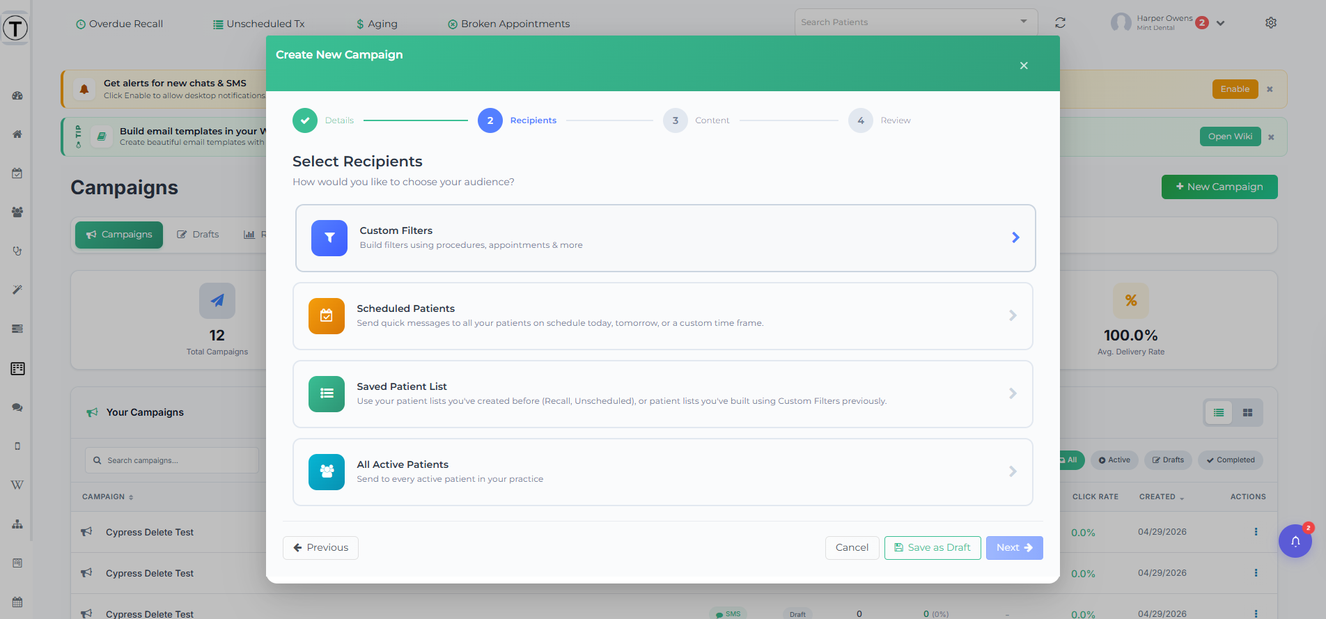Go to Aging menu item
The height and width of the screenshot is (619, 1326).
377,24
